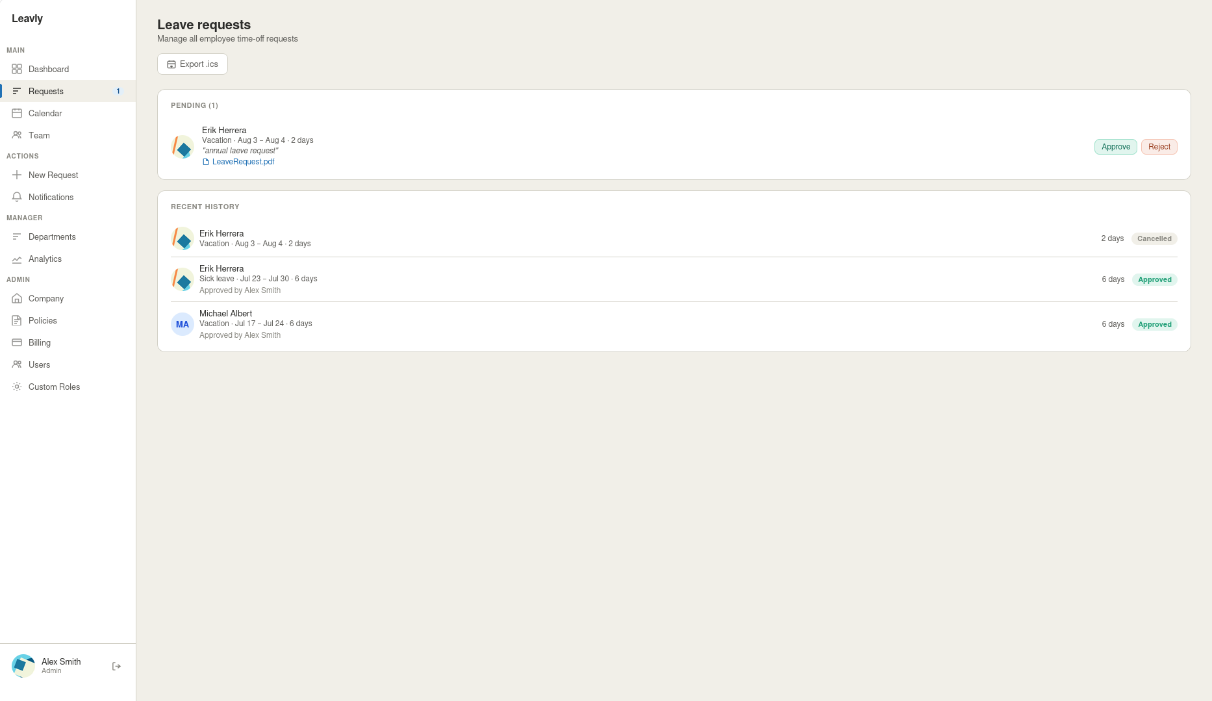
Task: Go to the Team page
Action: pyautogui.click(x=68, y=135)
